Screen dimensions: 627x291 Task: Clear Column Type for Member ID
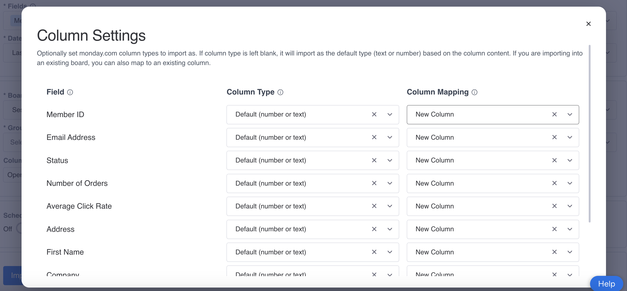(x=374, y=114)
